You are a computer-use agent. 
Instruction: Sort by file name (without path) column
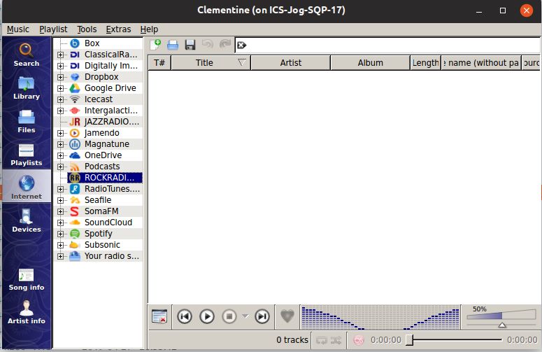click(481, 62)
